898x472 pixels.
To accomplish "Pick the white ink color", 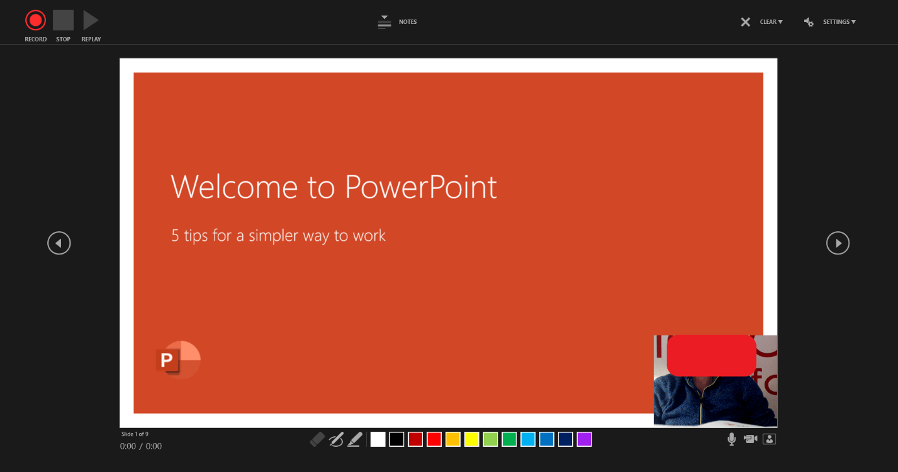I will click(x=378, y=440).
